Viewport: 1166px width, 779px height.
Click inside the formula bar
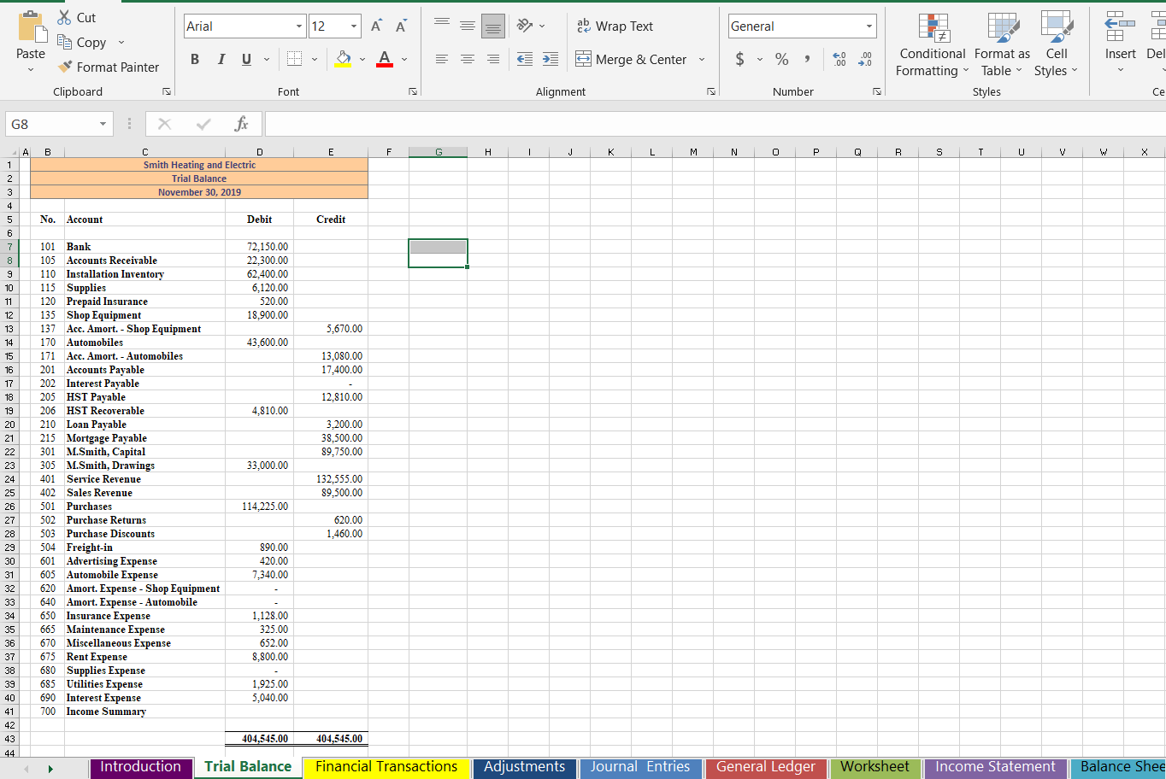pyautogui.click(x=715, y=124)
